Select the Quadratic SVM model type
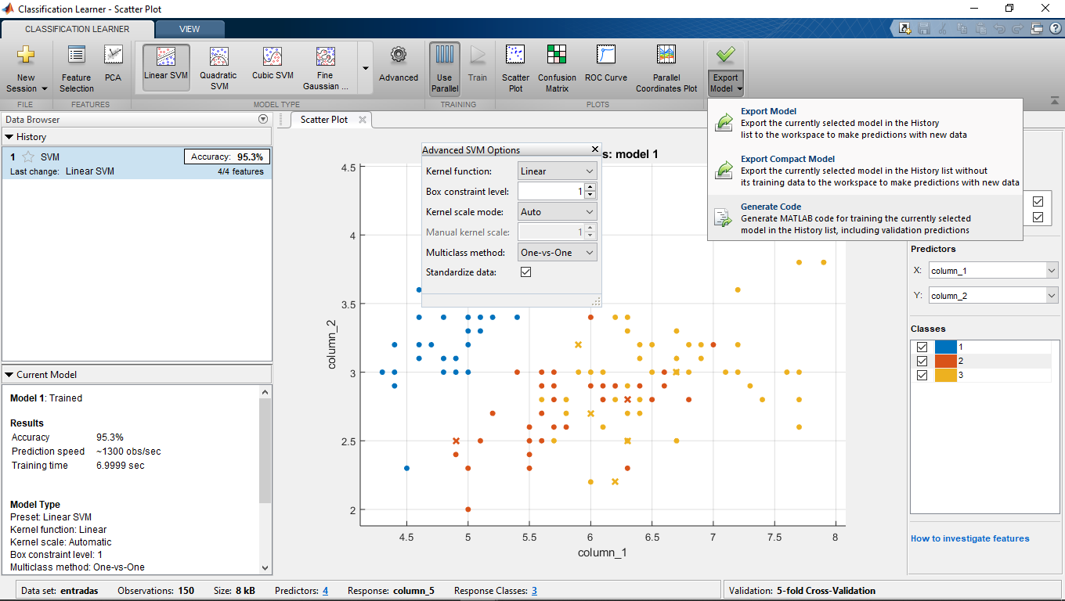Viewport: 1065px width, 601px height. (x=218, y=68)
